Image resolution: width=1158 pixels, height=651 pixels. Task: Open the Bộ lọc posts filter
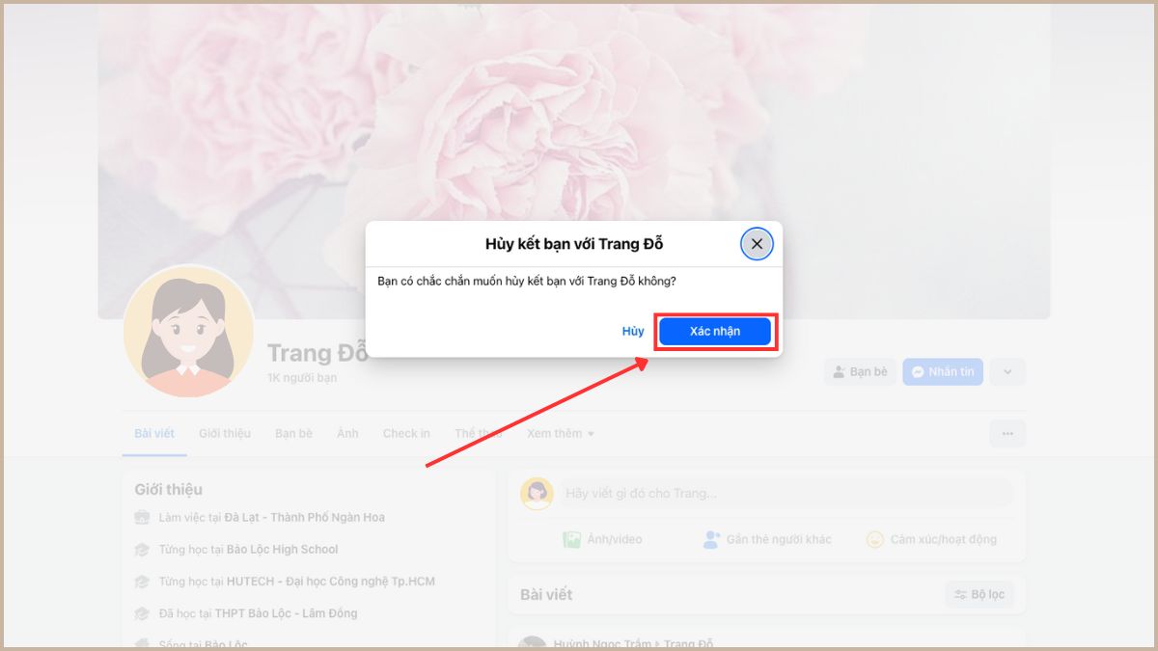click(979, 594)
